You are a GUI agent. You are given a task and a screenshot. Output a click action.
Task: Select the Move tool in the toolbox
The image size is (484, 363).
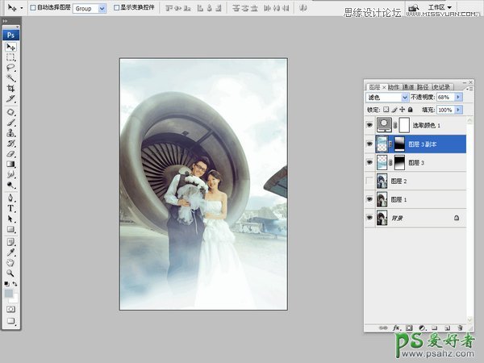point(11,48)
